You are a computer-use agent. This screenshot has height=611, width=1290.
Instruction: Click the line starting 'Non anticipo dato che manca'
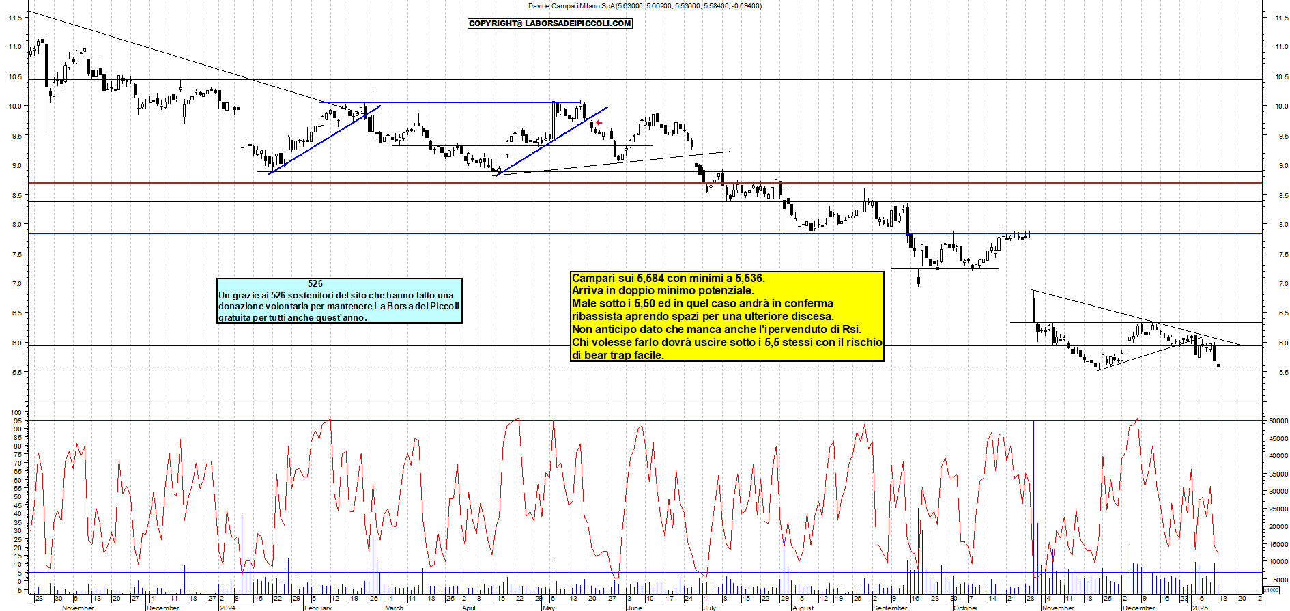point(717,329)
